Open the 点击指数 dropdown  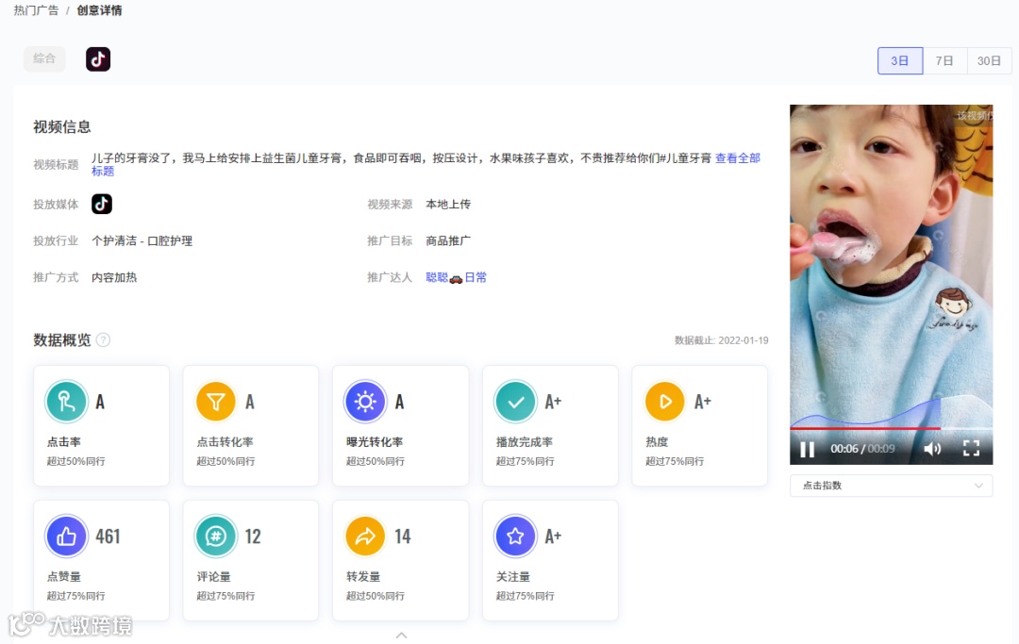point(890,486)
